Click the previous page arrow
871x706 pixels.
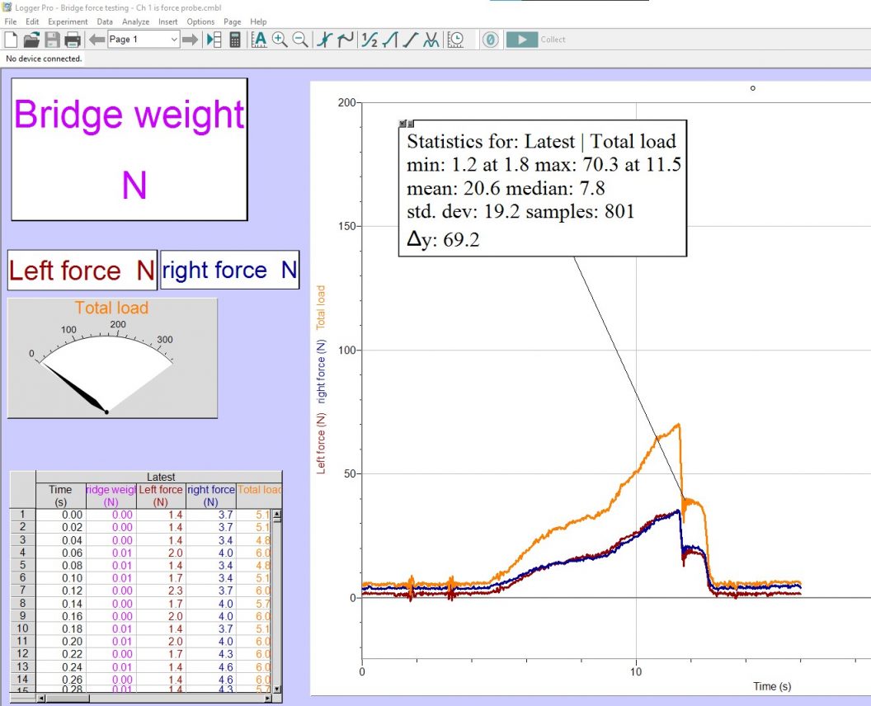tap(97, 39)
